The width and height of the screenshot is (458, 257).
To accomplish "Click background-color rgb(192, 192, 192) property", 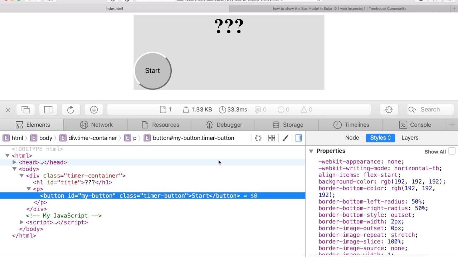I will pos(382,182).
